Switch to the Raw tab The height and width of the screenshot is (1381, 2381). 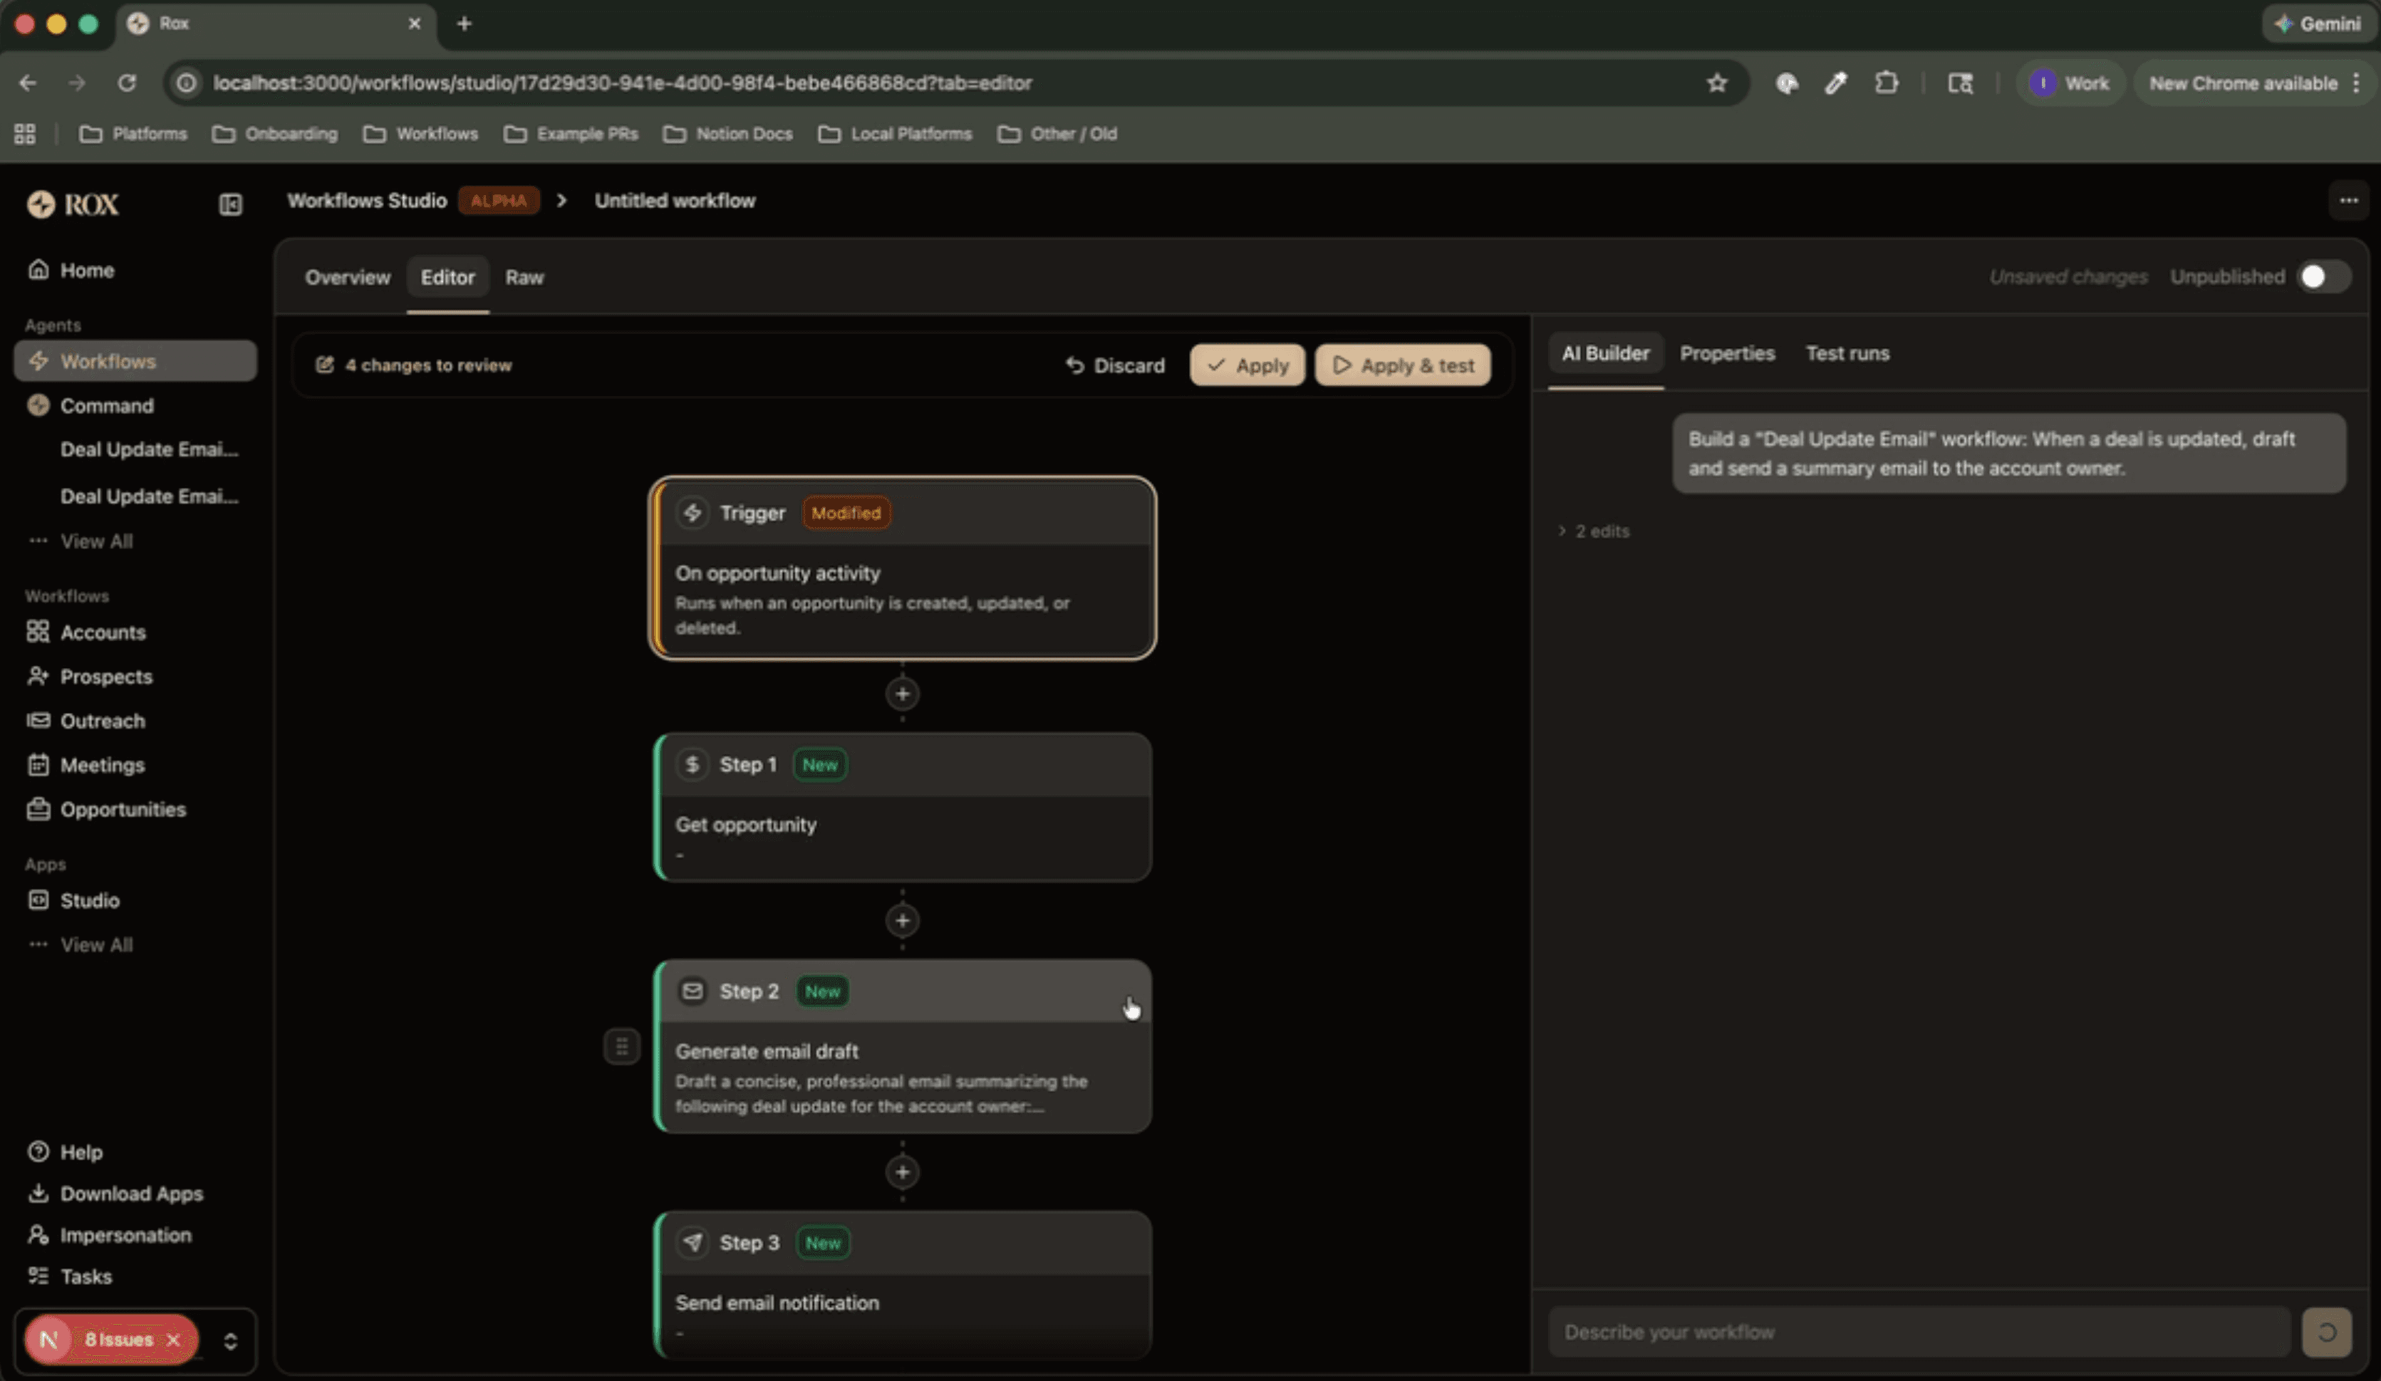pos(524,277)
